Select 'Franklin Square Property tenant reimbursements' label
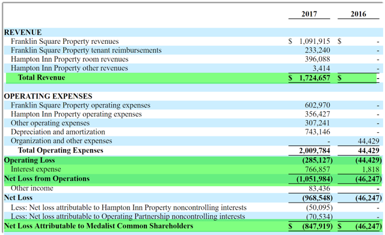 (86, 50)
